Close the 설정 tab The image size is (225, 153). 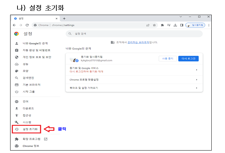click(x=57, y=19)
